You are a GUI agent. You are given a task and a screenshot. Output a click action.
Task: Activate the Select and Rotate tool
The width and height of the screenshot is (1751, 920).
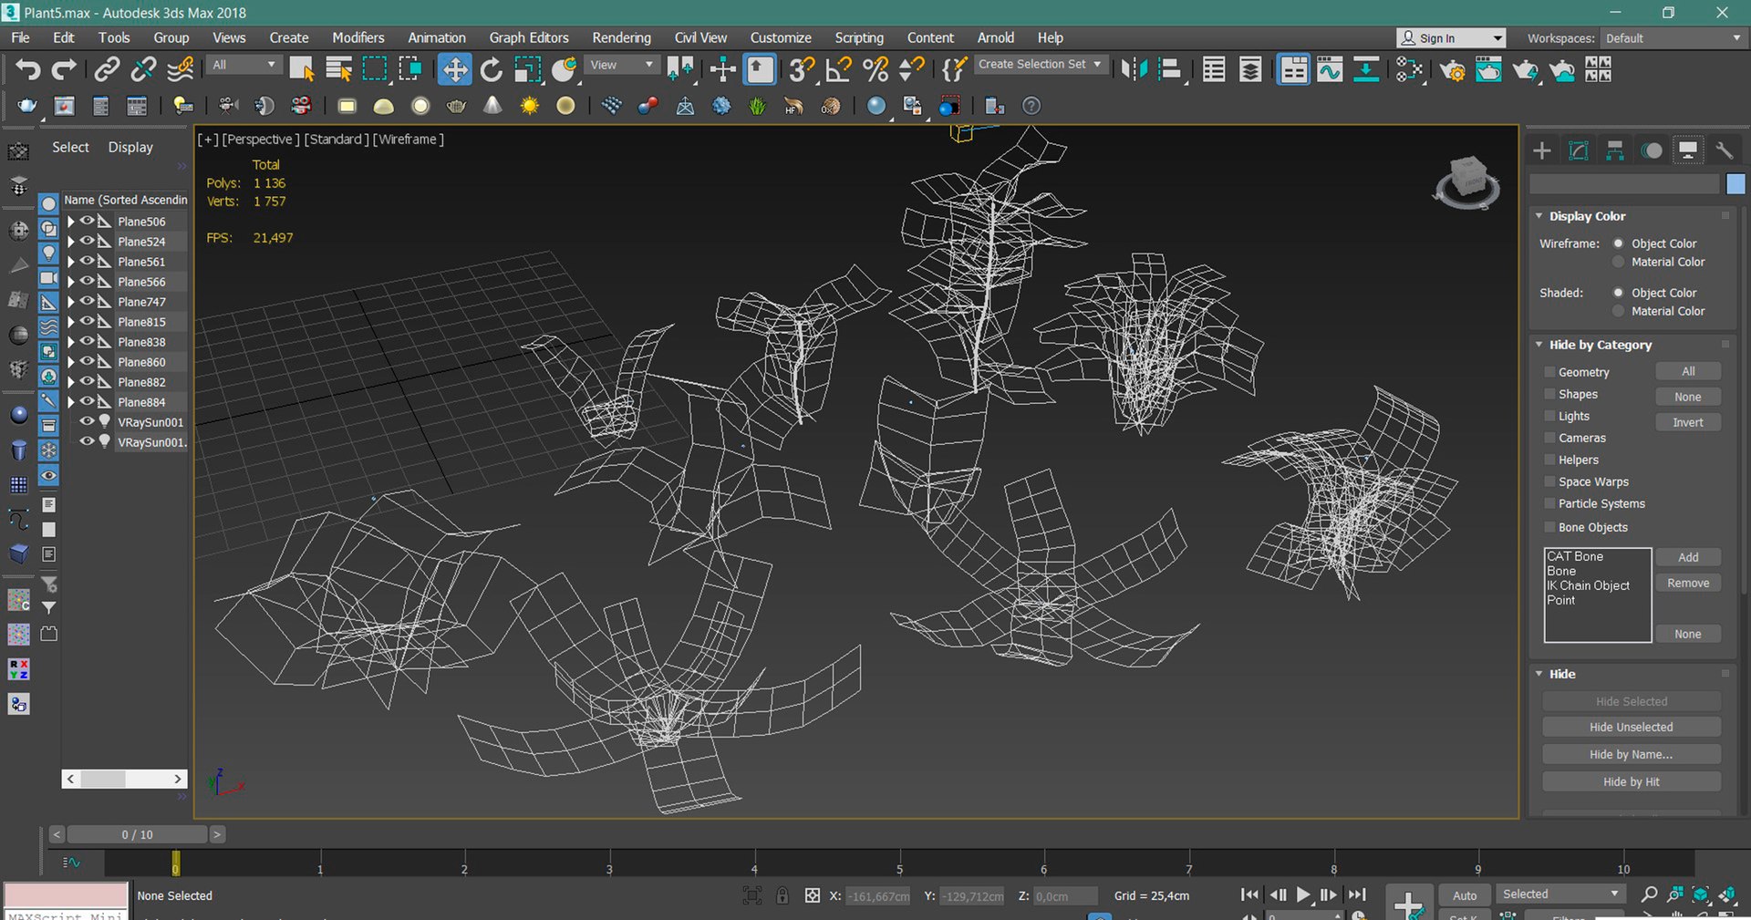click(x=492, y=69)
